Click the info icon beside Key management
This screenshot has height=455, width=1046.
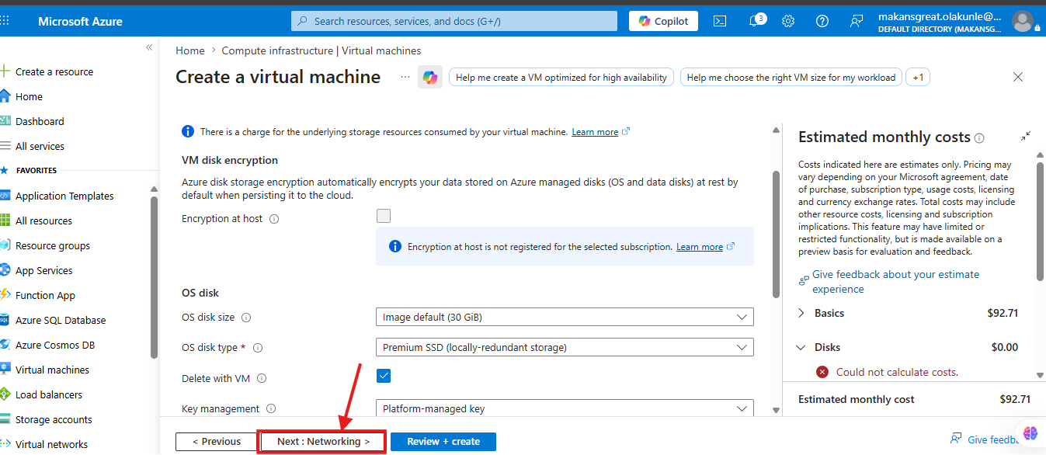point(271,408)
